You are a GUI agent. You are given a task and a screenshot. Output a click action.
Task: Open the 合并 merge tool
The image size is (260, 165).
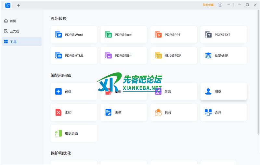223,112
